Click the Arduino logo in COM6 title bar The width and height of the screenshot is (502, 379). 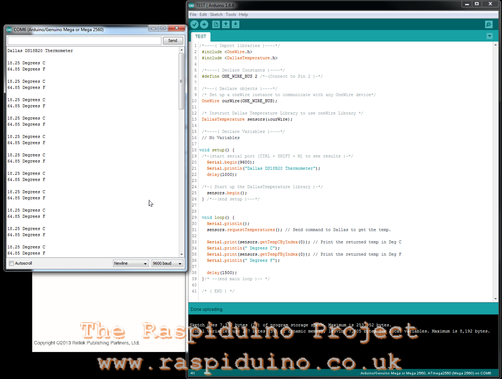[x=9, y=29]
